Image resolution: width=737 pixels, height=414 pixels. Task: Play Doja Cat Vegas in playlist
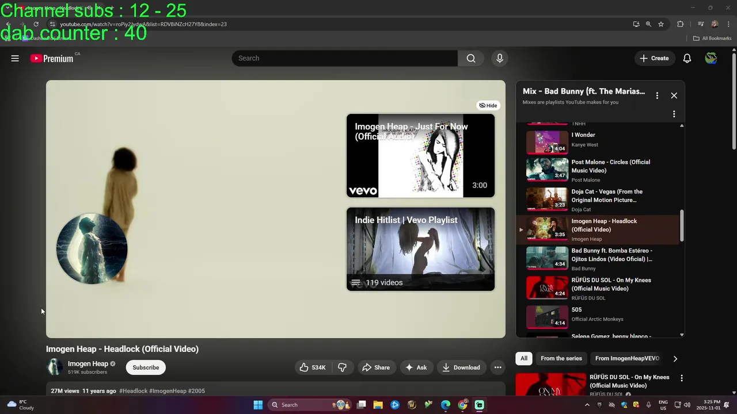599,200
